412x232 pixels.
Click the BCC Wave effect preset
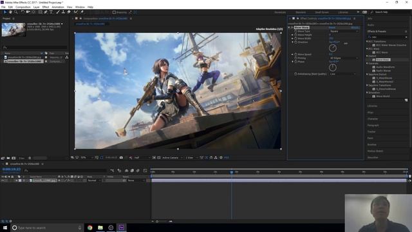tap(382, 52)
